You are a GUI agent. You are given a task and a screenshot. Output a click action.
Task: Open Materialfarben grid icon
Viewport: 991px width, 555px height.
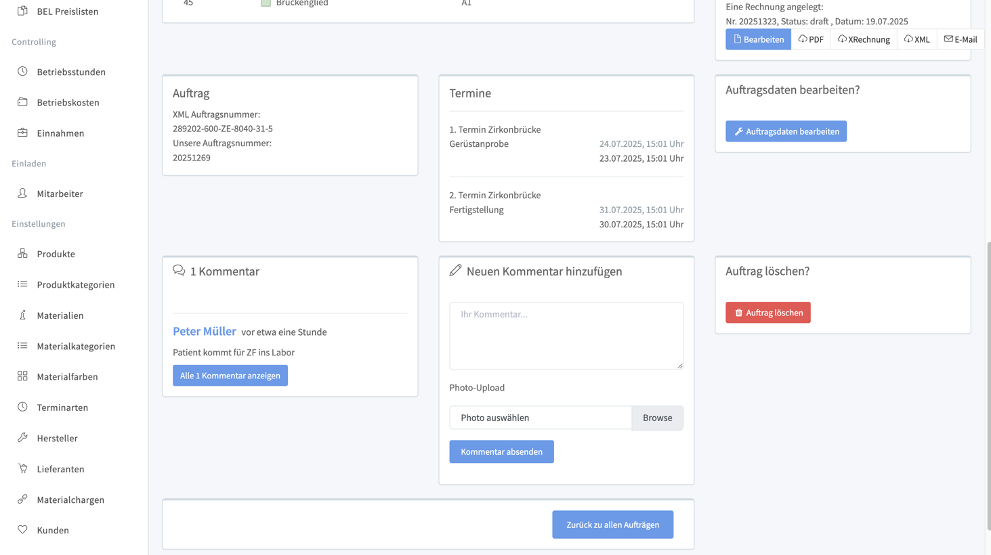[22, 376]
